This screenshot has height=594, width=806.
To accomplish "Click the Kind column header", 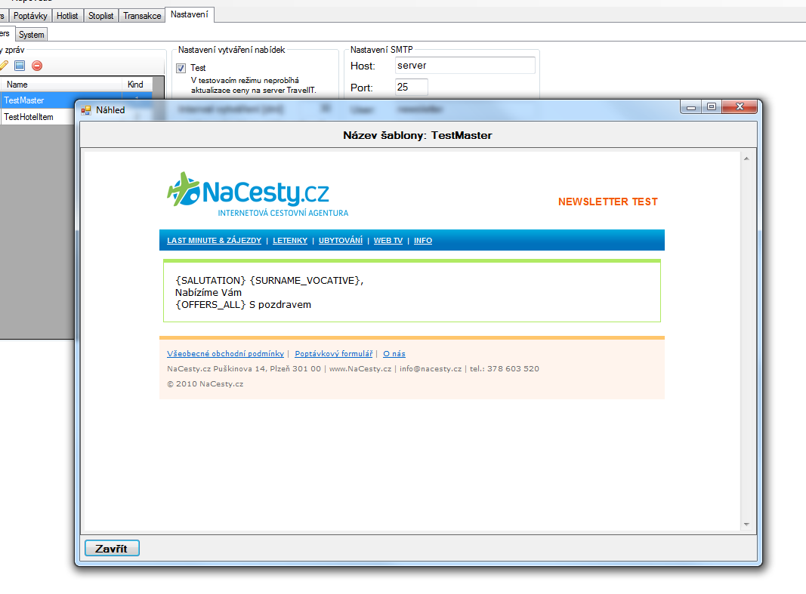I will click(x=137, y=85).
